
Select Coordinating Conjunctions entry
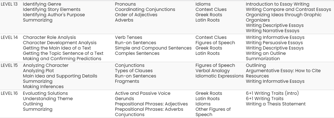click(145, 10)
